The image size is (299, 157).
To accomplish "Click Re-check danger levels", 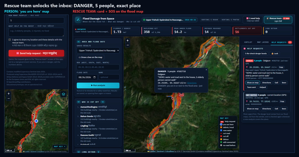I will (256, 54).
